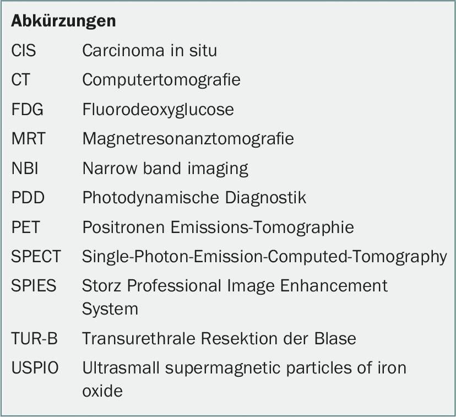The width and height of the screenshot is (456, 417).
Task: Select the NBI abbreviation
Action: pyautogui.click(x=25, y=168)
